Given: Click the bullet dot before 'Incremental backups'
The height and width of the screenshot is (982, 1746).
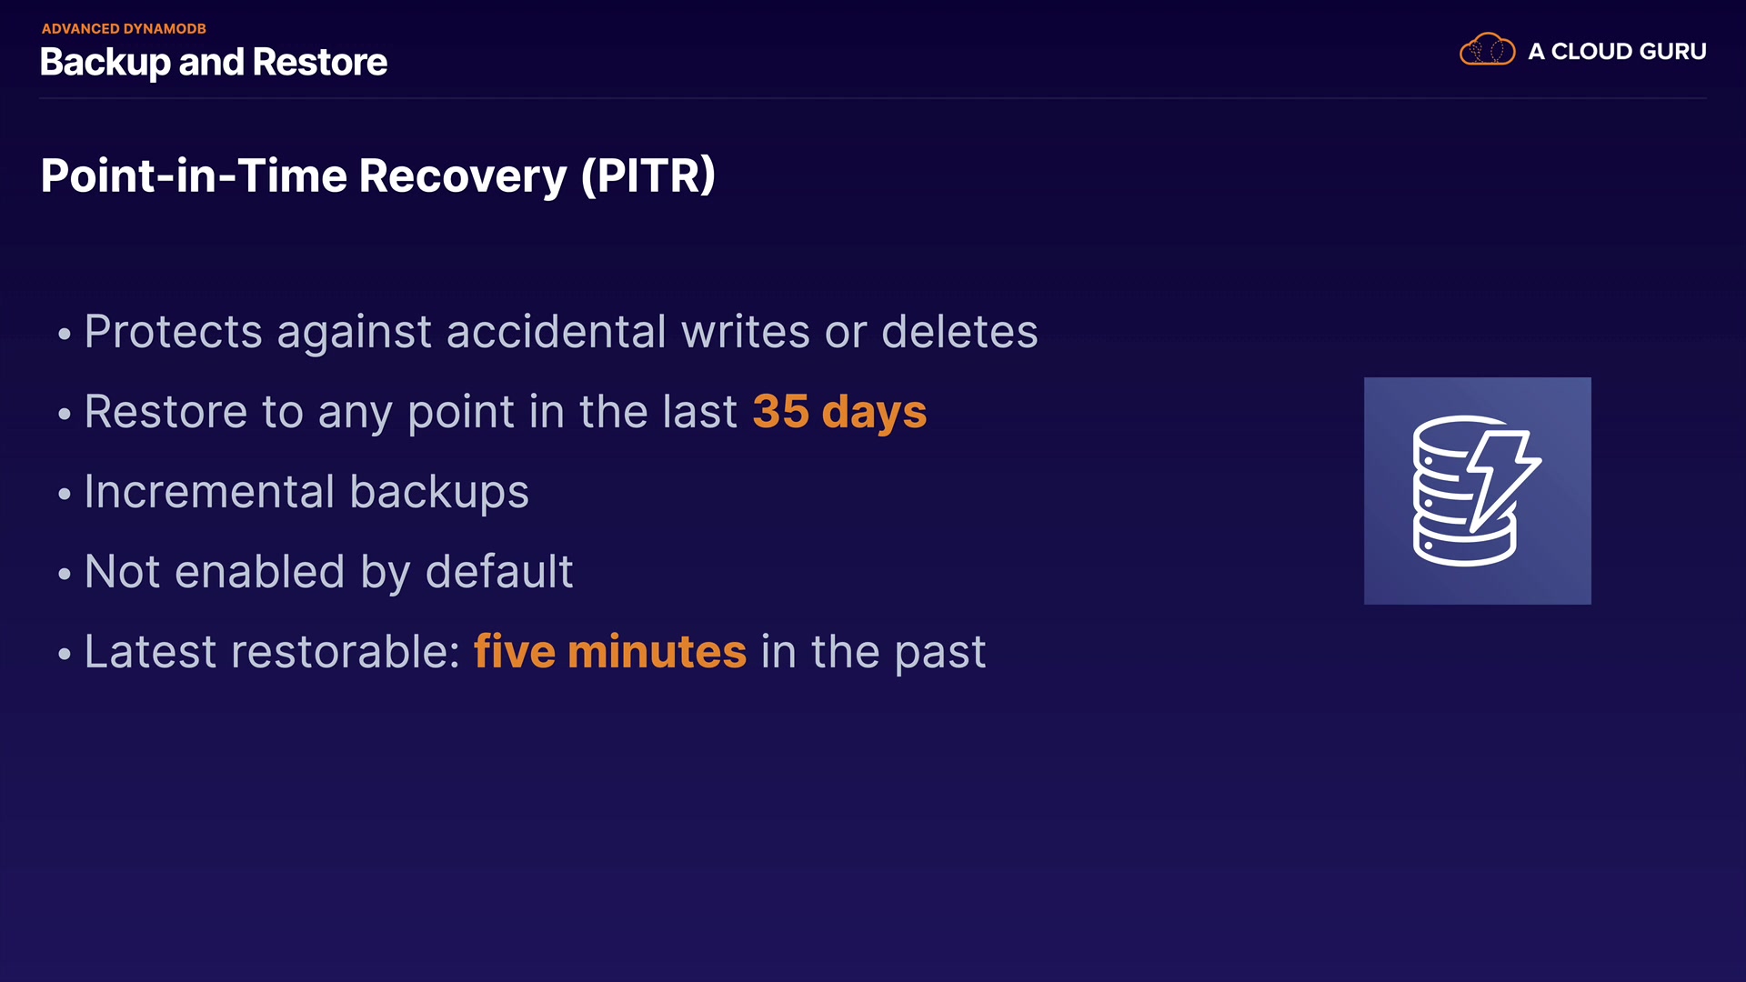Looking at the screenshot, I should [x=64, y=494].
